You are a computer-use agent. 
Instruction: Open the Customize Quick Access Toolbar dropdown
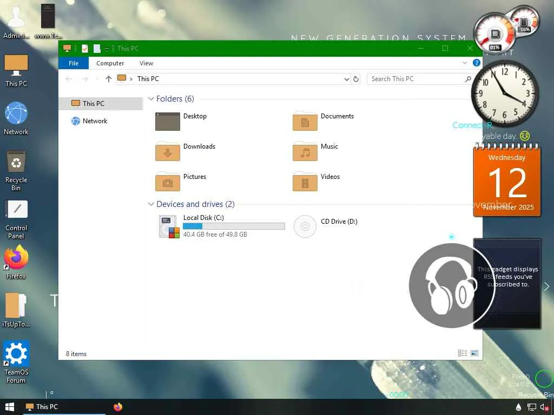tap(107, 49)
